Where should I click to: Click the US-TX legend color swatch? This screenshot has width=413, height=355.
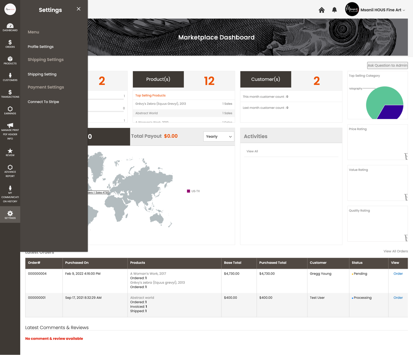point(188,191)
